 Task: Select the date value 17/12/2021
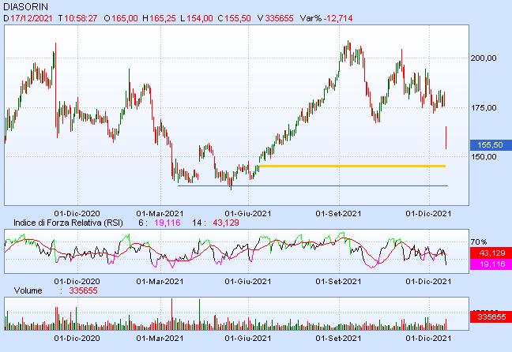coord(32,18)
